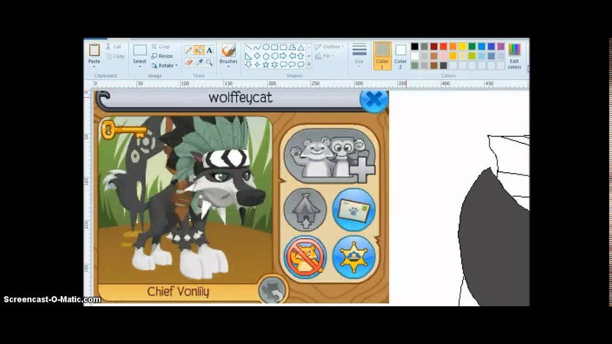
Task: Choose the five-point star shape
Action: [266, 64]
